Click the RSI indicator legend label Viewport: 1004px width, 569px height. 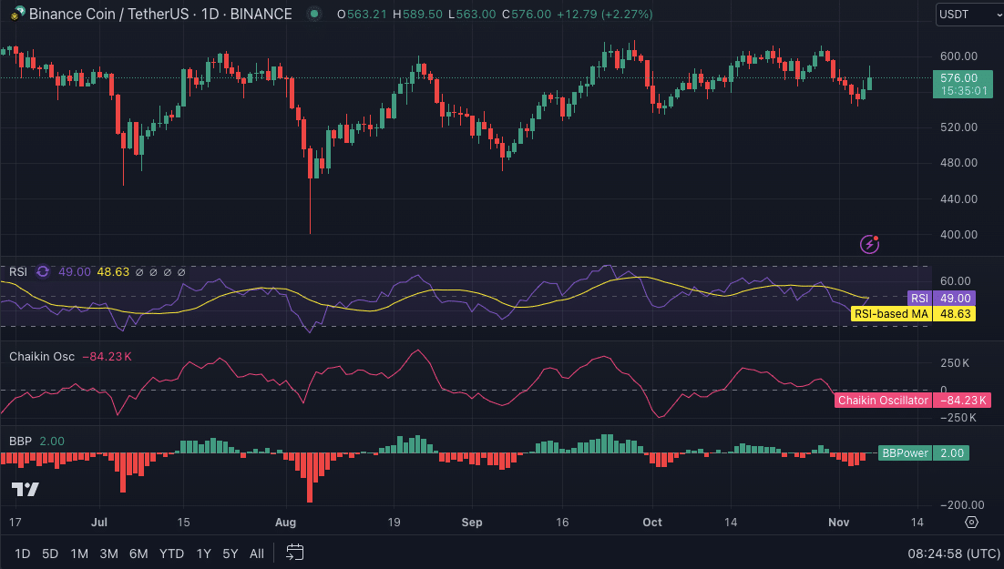(x=18, y=271)
